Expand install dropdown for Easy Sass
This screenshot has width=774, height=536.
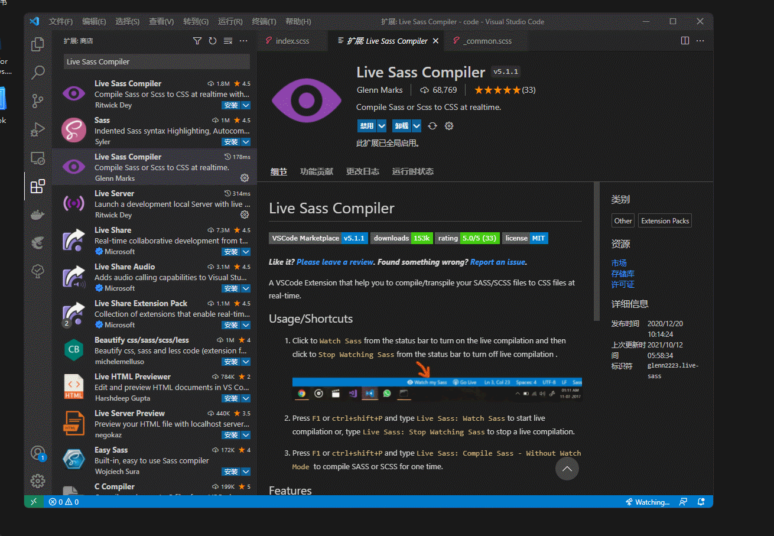(246, 472)
